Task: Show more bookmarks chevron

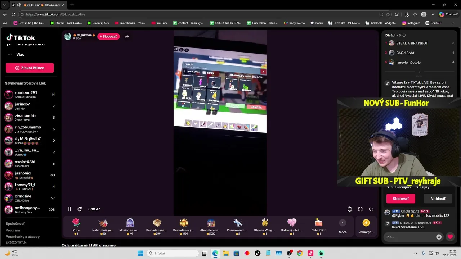Action: 453,23
